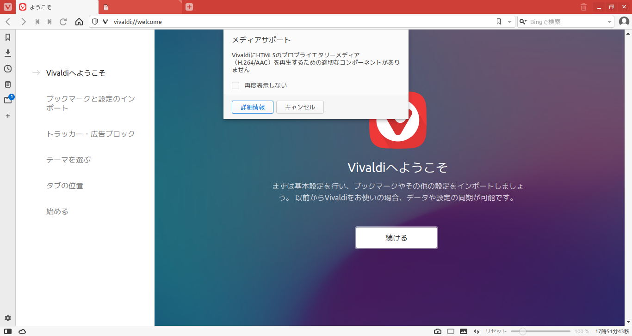Open the search engine selector magnifier
Screen dimensions: 632x336
[x=523, y=22]
